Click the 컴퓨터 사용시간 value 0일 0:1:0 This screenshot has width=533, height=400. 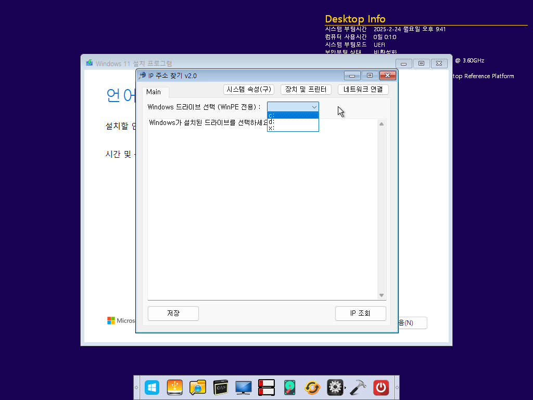click(x=385, y=37)
